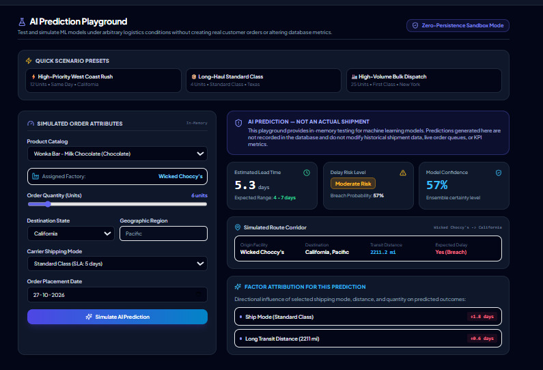Click the Assigned Factory Wicked Choccy's box
Viewport: 543px width, 370px height.
point(117,177)
